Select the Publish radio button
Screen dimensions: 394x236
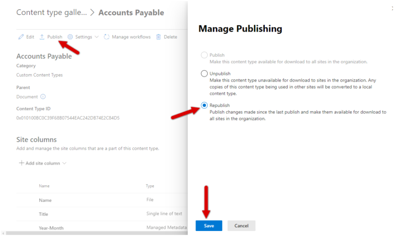204,55
